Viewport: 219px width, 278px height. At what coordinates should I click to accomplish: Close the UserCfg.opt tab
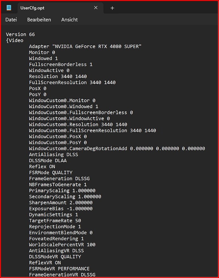click(x=96, y=8)
